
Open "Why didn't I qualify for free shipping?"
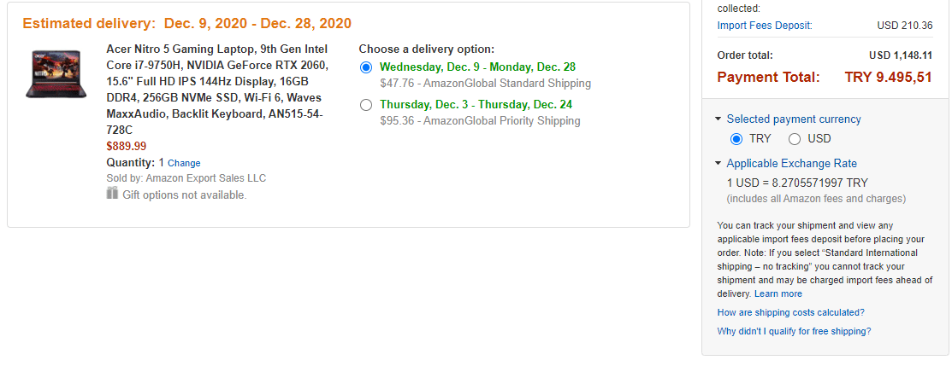[794, 331]
